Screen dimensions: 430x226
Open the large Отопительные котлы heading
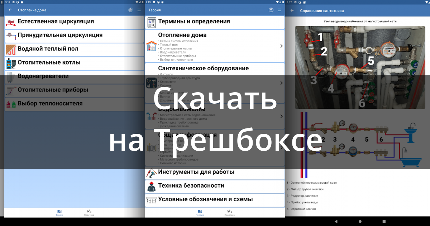pos(49,62)
